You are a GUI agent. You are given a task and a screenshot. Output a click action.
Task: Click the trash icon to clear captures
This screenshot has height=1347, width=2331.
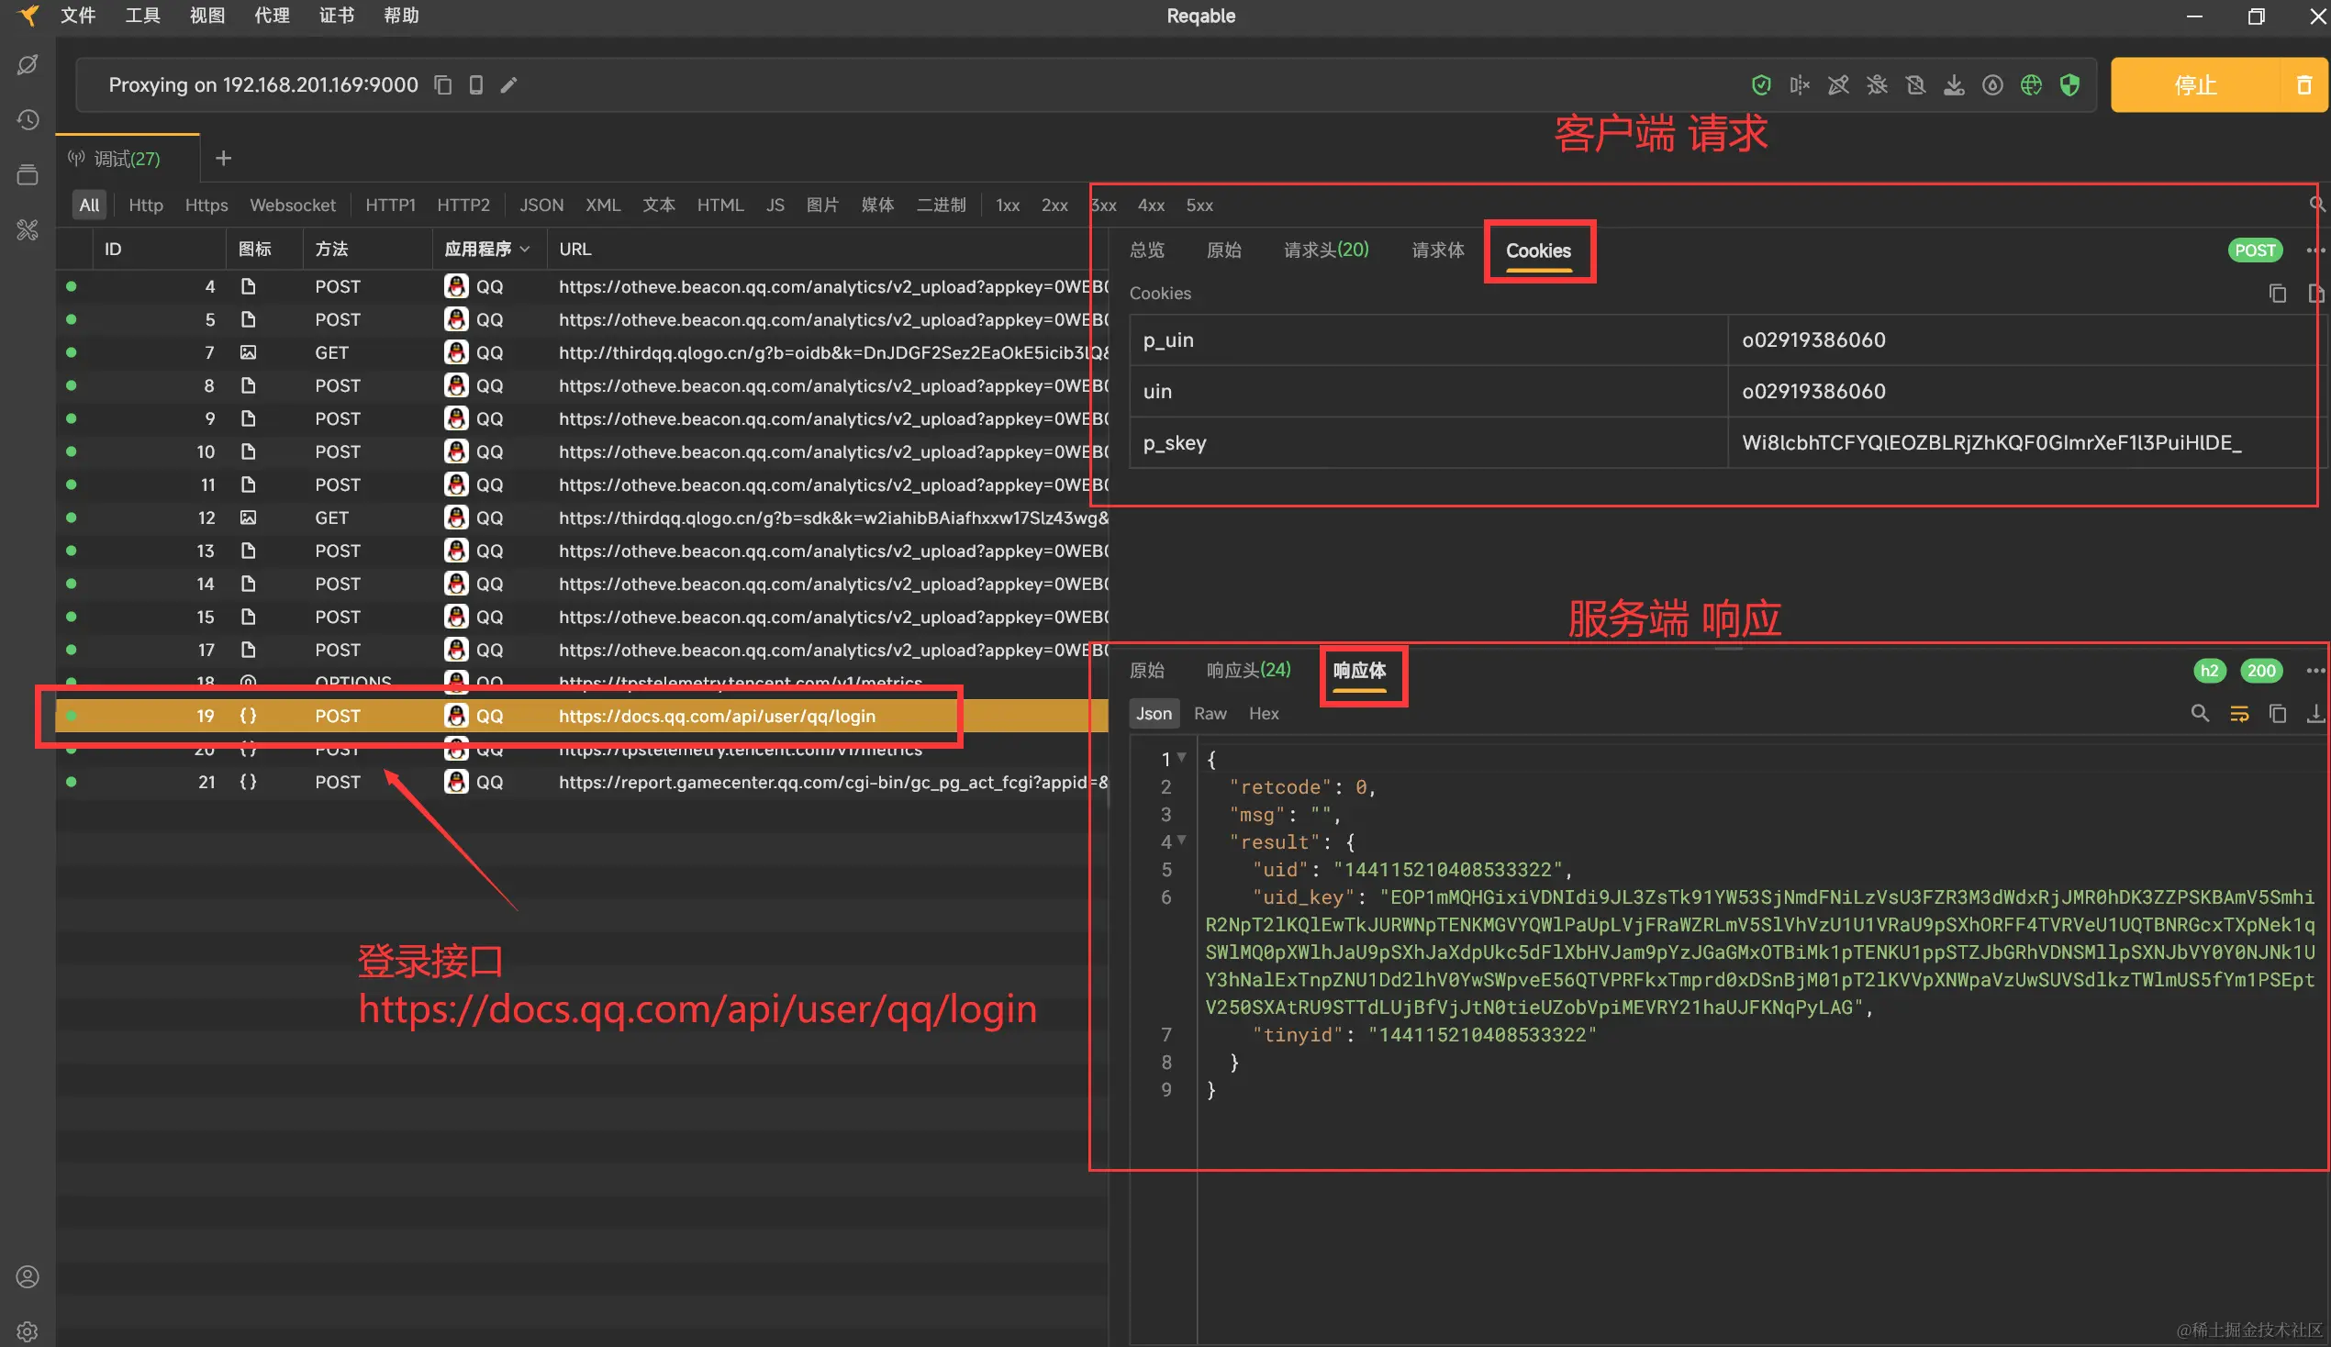[x=2304, y=85]
